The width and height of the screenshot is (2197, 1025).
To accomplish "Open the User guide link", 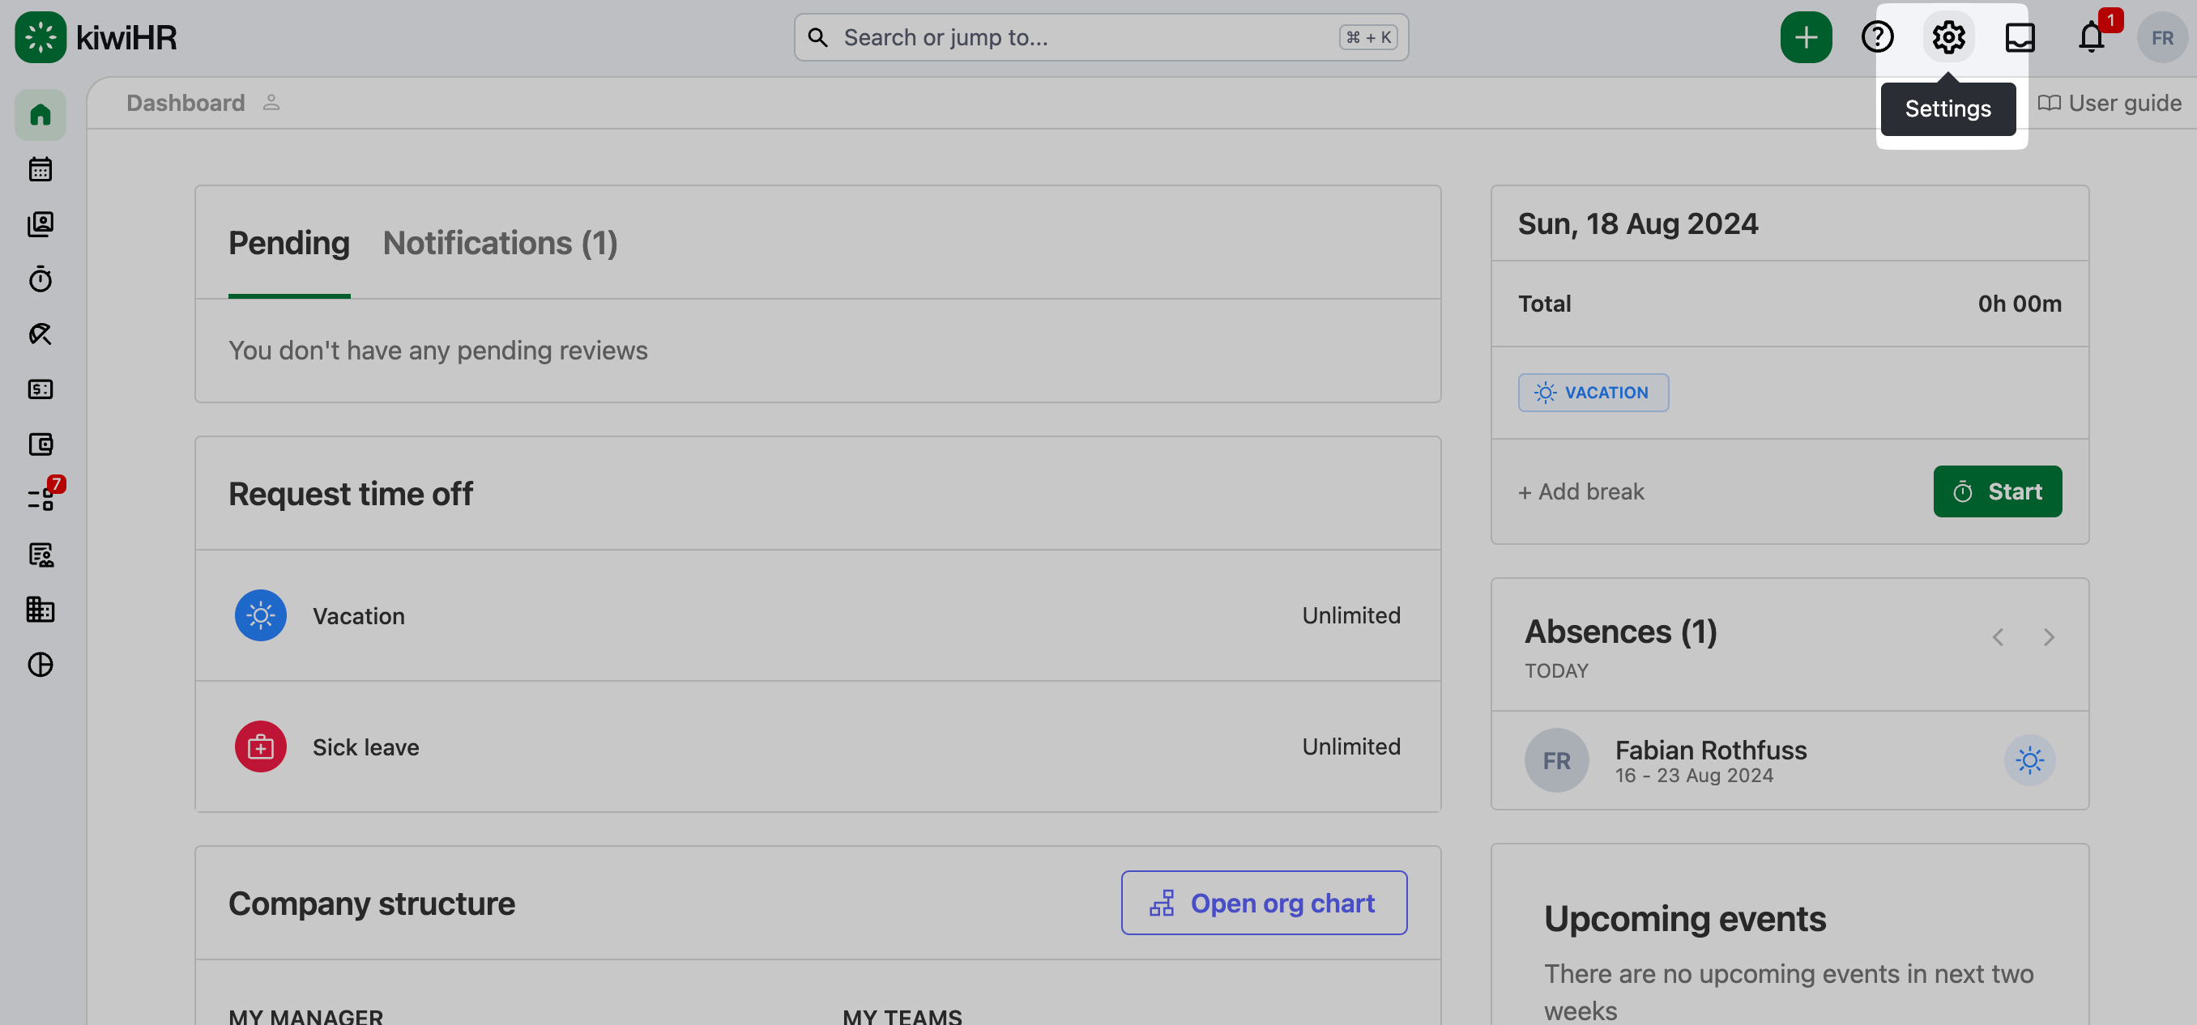I will (x=2110, y=103).
